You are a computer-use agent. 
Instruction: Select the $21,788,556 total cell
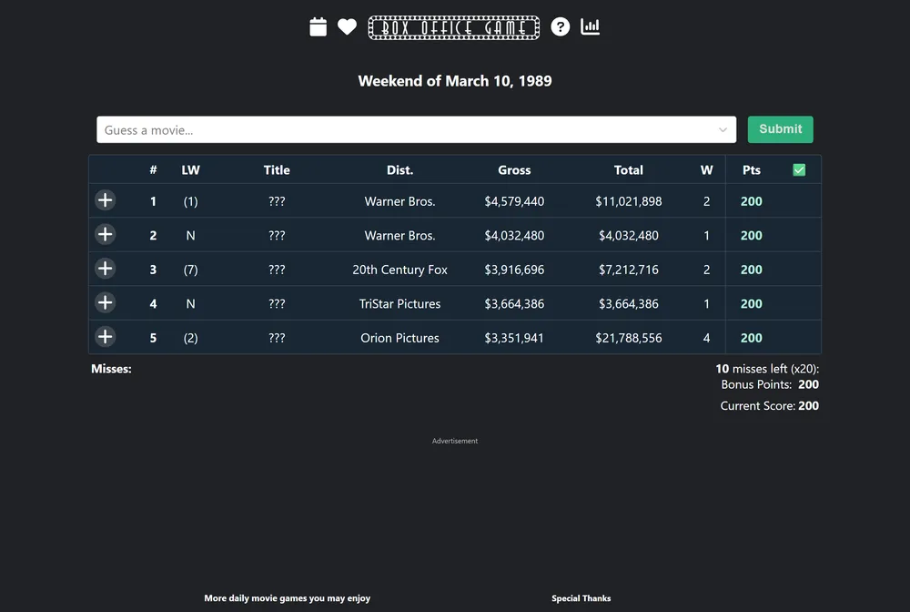point(629,338)
